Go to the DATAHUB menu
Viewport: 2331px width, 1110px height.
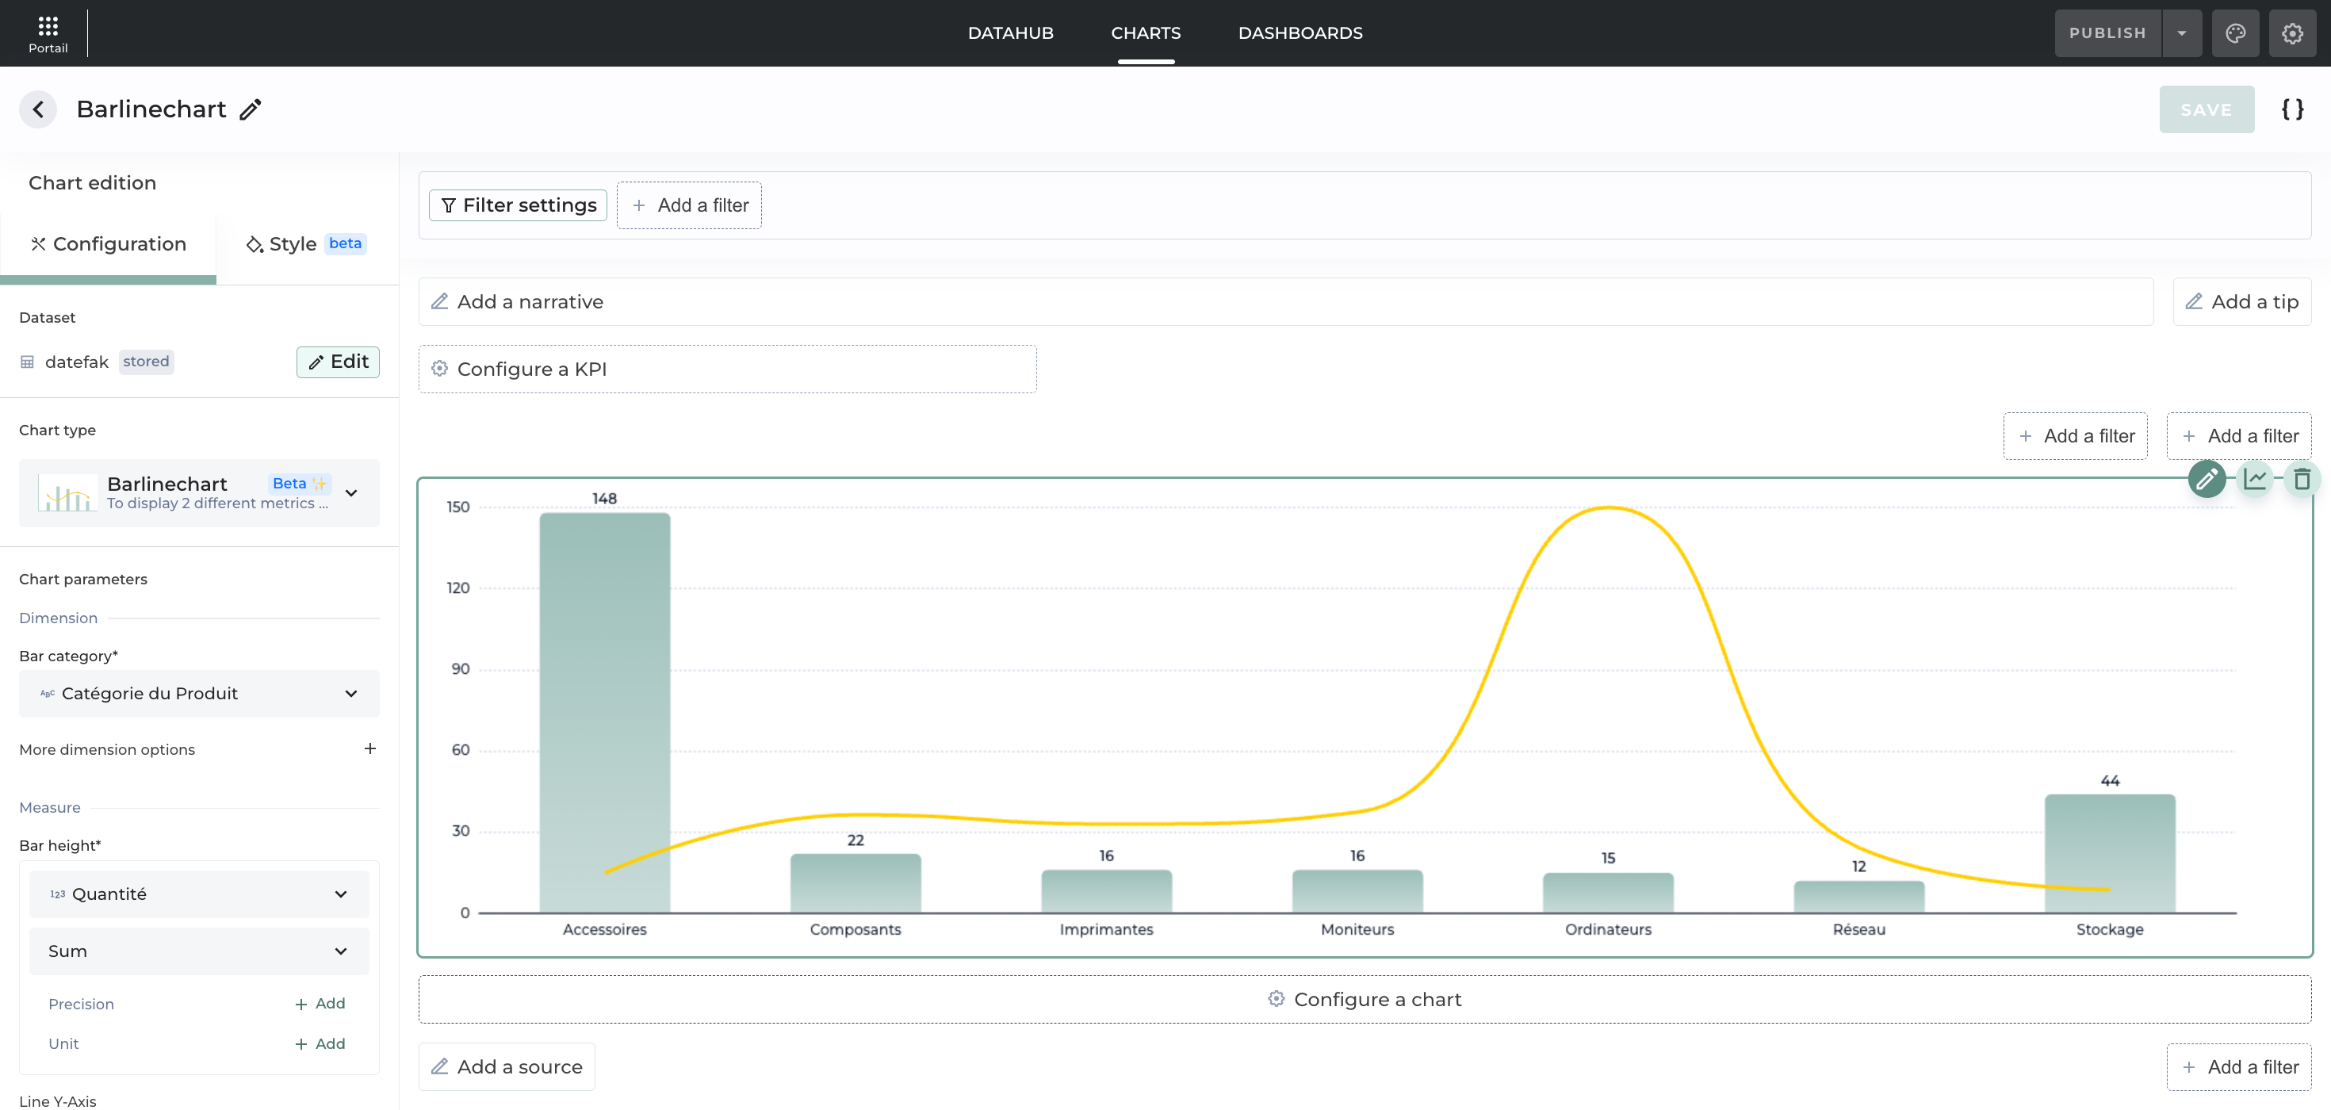click(x=1011, y=33)
